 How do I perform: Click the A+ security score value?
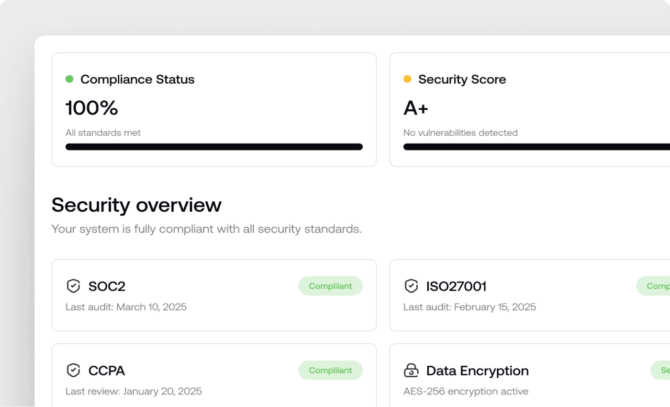(416, 108)
